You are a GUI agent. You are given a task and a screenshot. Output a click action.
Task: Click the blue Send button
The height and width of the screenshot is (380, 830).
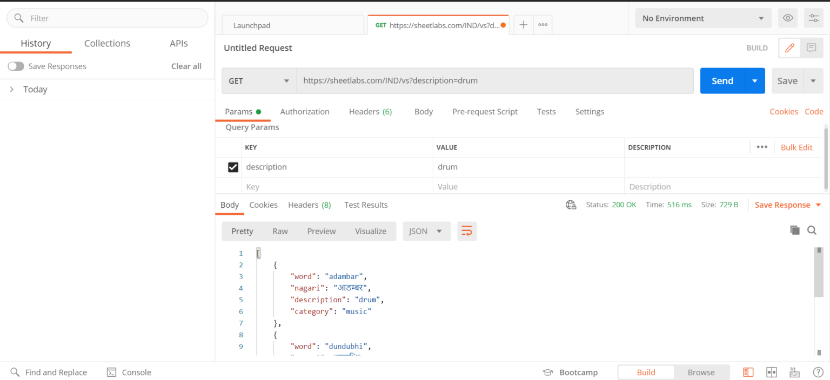click(722, 81)
